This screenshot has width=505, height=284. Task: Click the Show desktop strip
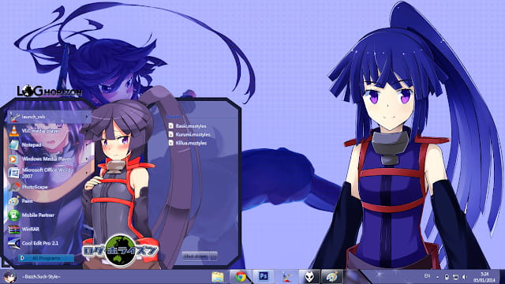click(x=502, y=277)
